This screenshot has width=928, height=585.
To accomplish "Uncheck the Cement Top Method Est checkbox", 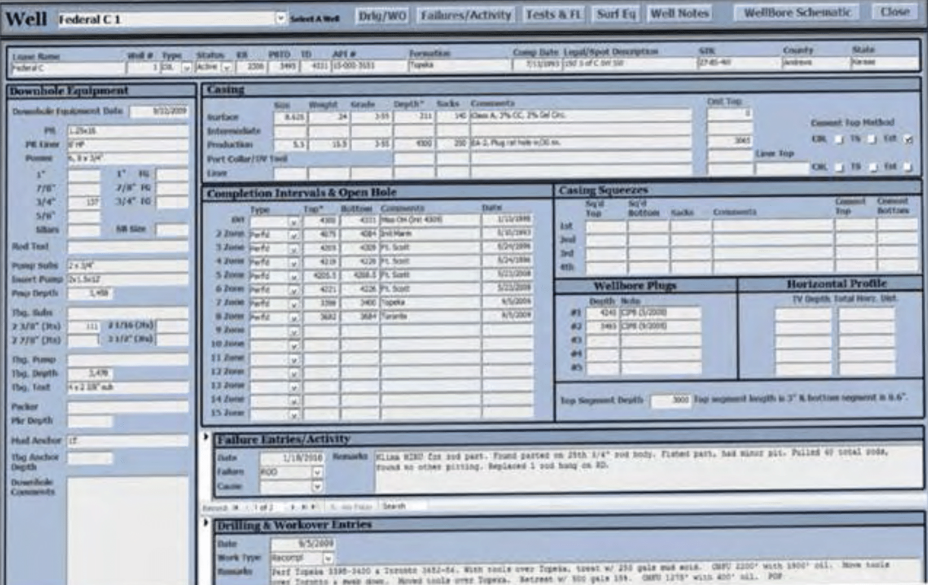I will click(907, 139).
